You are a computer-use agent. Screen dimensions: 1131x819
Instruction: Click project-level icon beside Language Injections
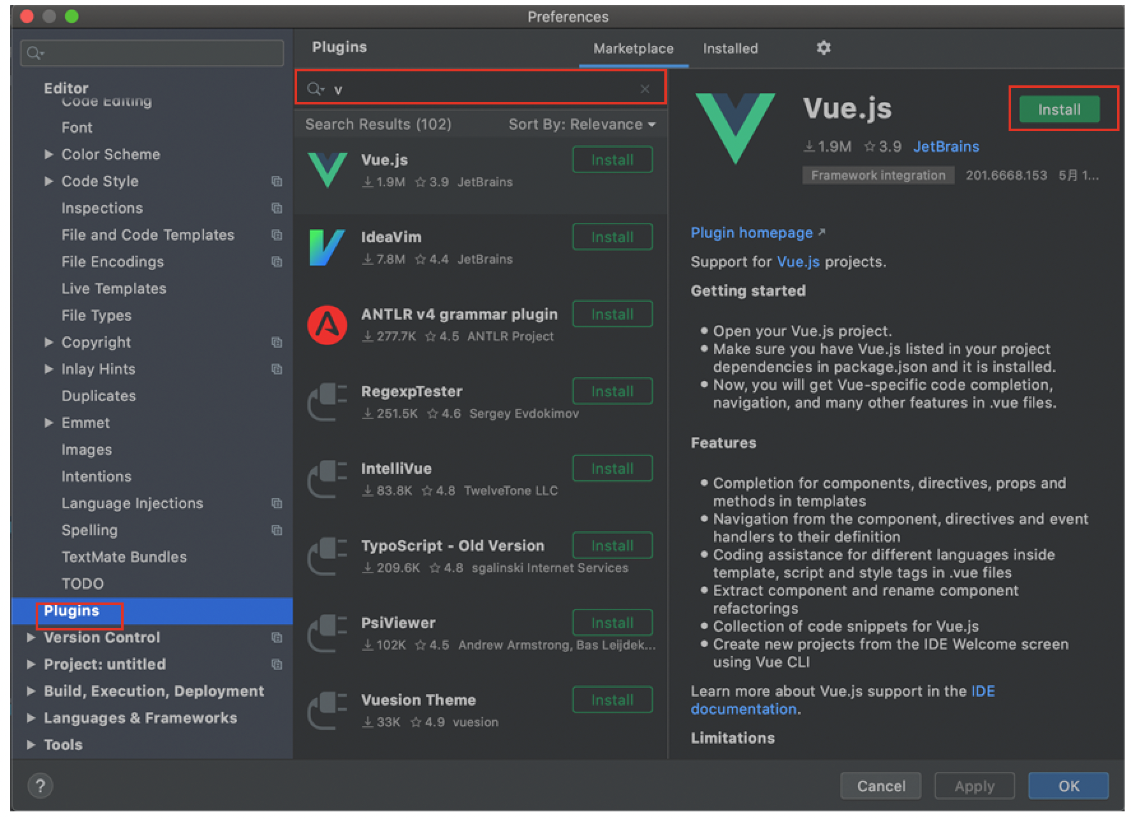point(277,504)
